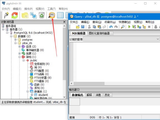The width and height of the screenshot is (160, 120).
Task: Collapse the PostgreSQL 9.6 server node
Action: (x=7, y=33)
